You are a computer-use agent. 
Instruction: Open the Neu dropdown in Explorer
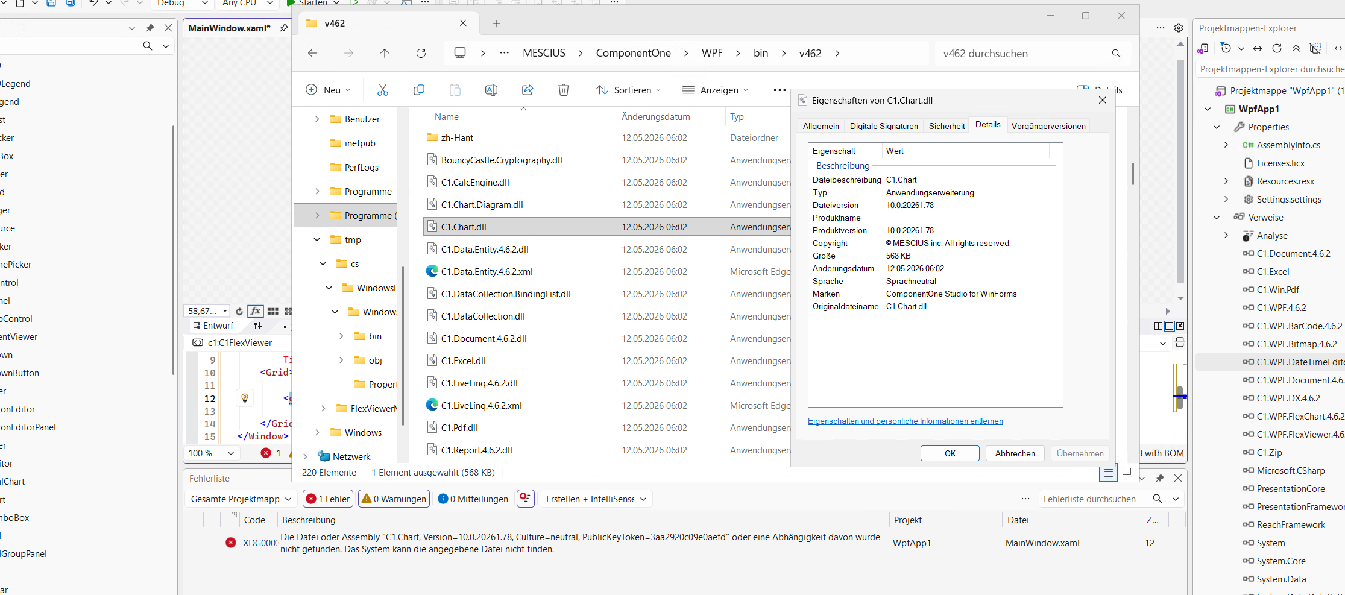pos(329,90)
